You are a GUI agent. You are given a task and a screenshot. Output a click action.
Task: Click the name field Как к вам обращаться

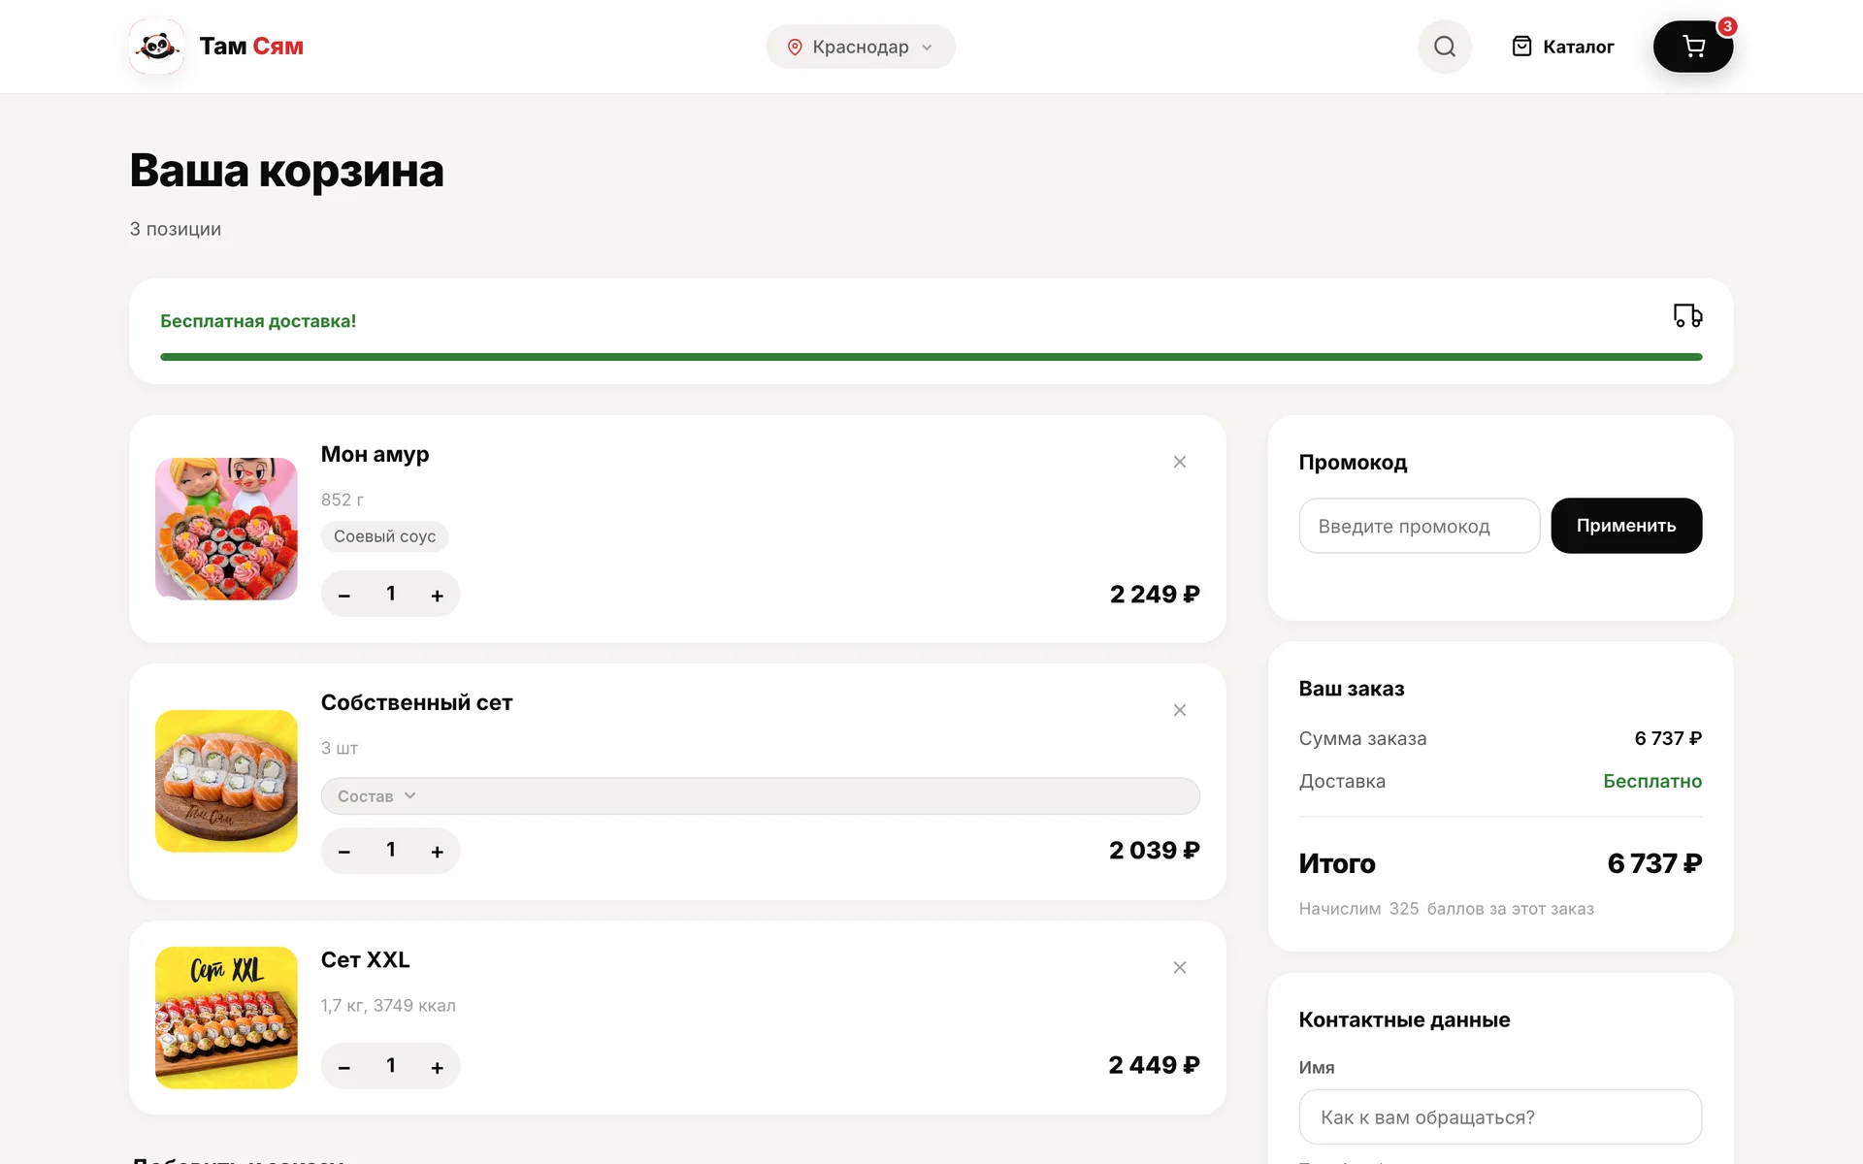tap(1500, 1116)
